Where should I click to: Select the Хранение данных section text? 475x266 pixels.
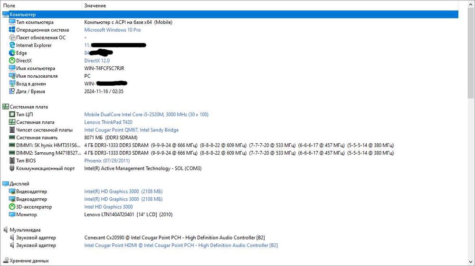pyautogui.click(x=29, y=261)
